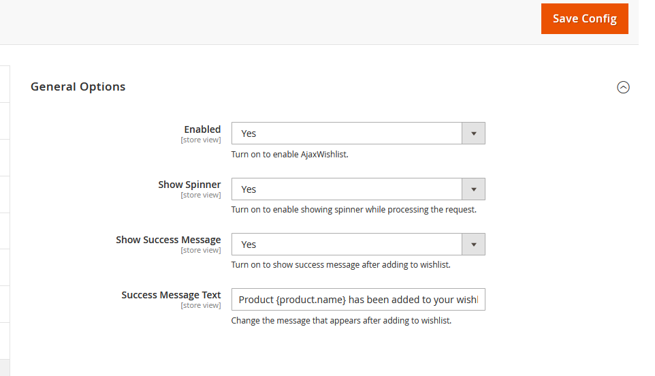Click the success message after adding note
The image size is (655, 376).
click(341, 264)
